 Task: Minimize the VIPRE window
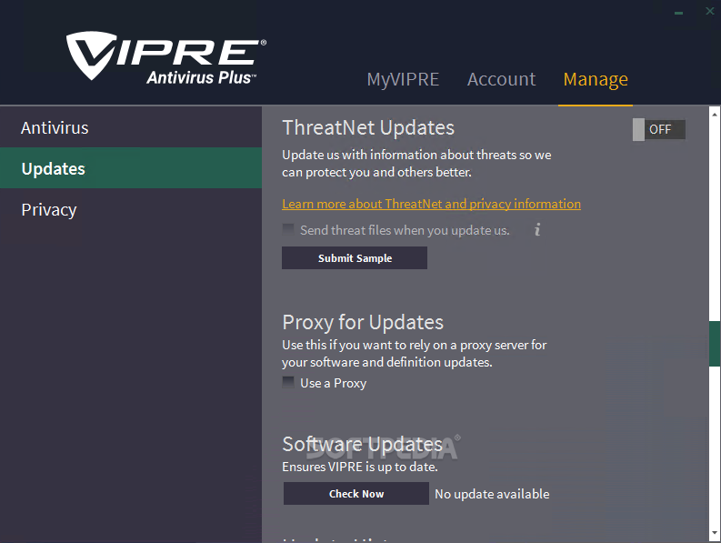(678, 13)
